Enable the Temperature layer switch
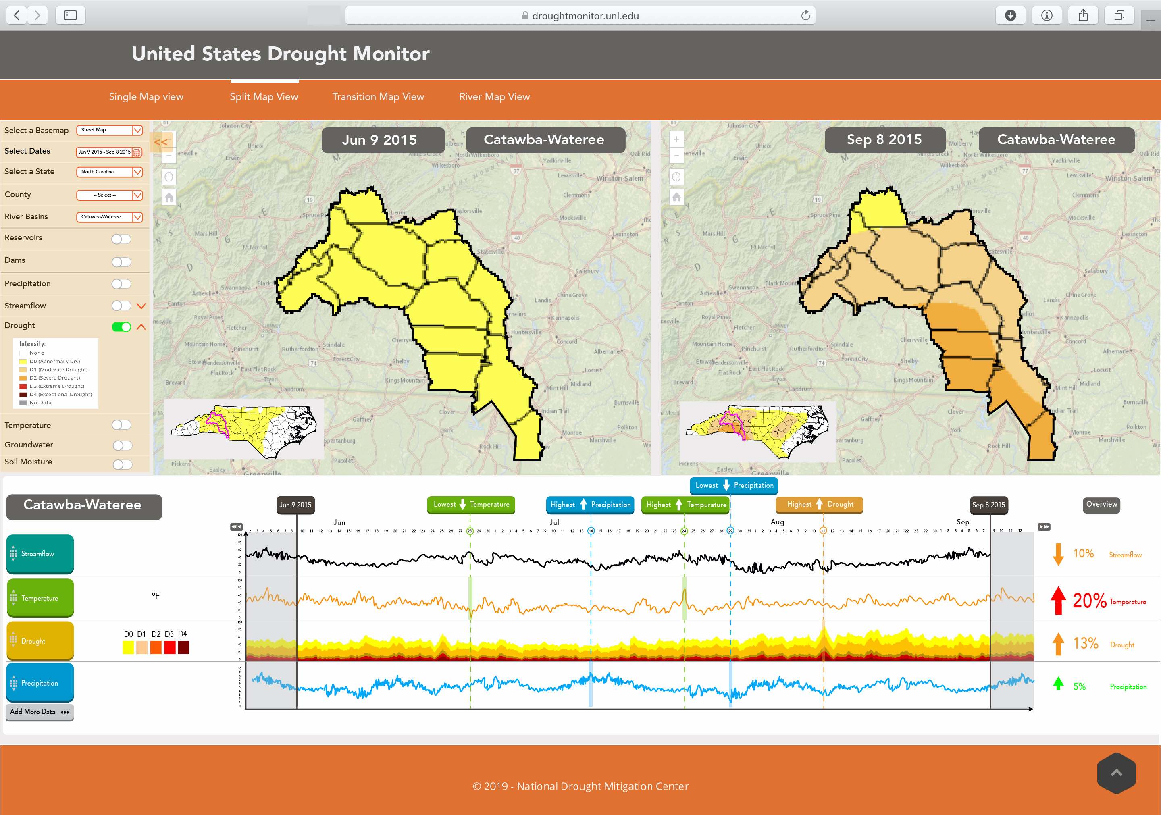Screen dimensions: 1161x815 [121, 425]
